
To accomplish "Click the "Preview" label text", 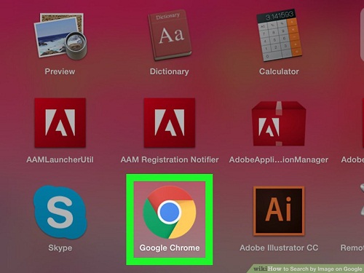I will tap(60, 71).
